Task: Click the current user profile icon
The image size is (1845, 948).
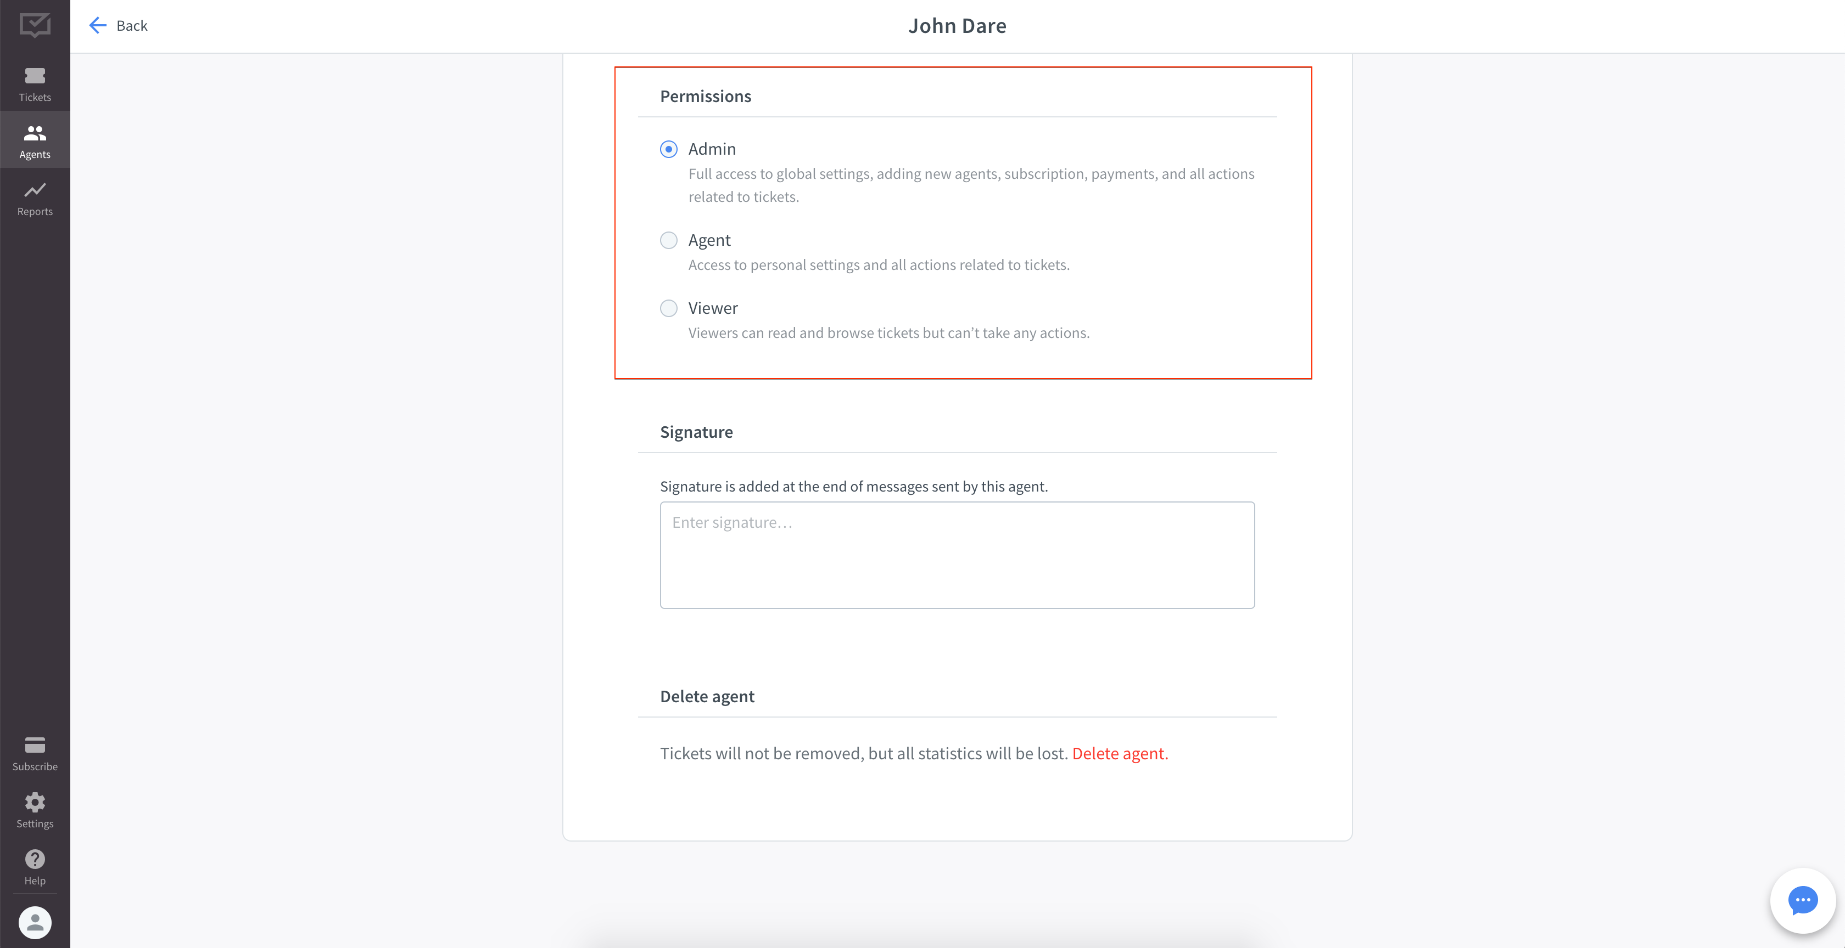Action: 35,922
